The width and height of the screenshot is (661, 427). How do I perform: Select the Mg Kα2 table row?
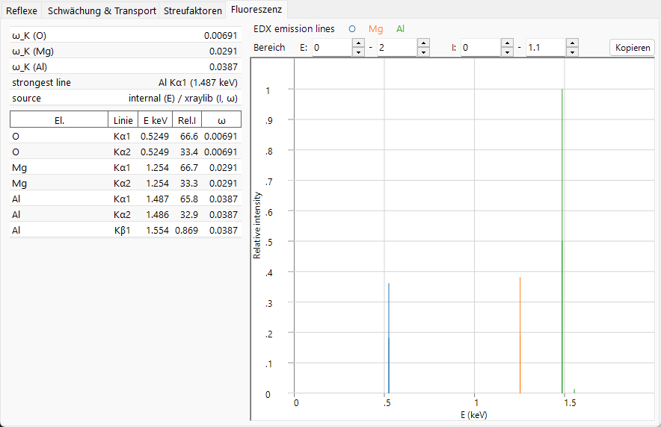click(125, 184)
